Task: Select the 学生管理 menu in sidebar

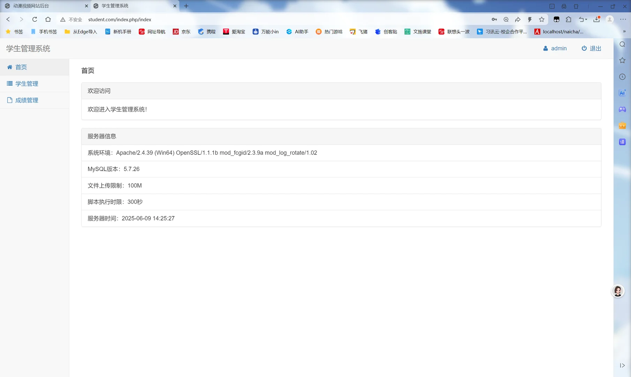Action: 27,83
